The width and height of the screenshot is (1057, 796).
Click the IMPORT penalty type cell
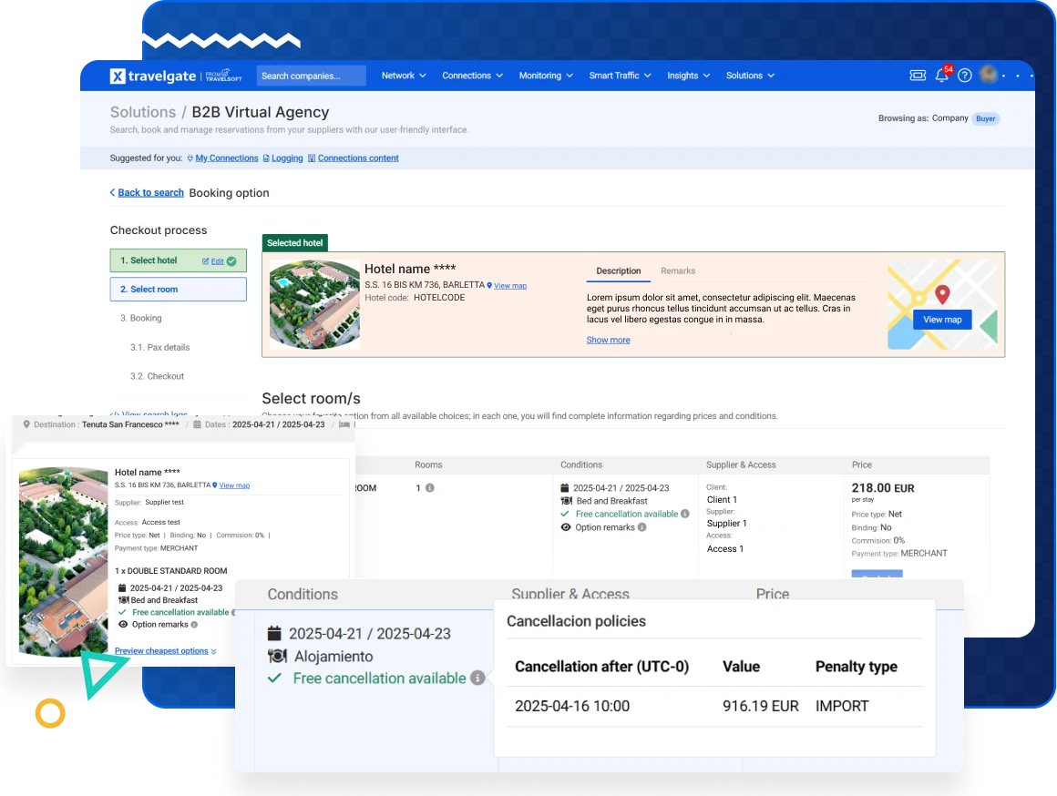pos(842,707)
